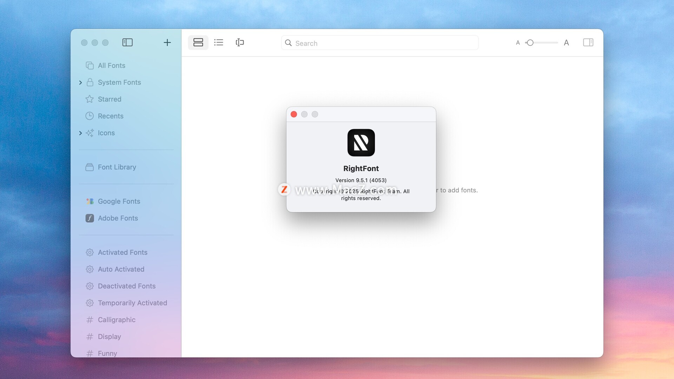
Task: Expand the System Fonts group
Action: [80, 82]
